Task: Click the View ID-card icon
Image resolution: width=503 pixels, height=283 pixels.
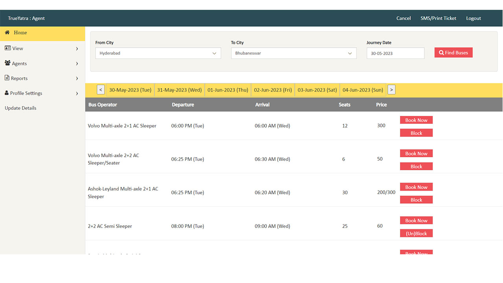Action: (7, 48)
